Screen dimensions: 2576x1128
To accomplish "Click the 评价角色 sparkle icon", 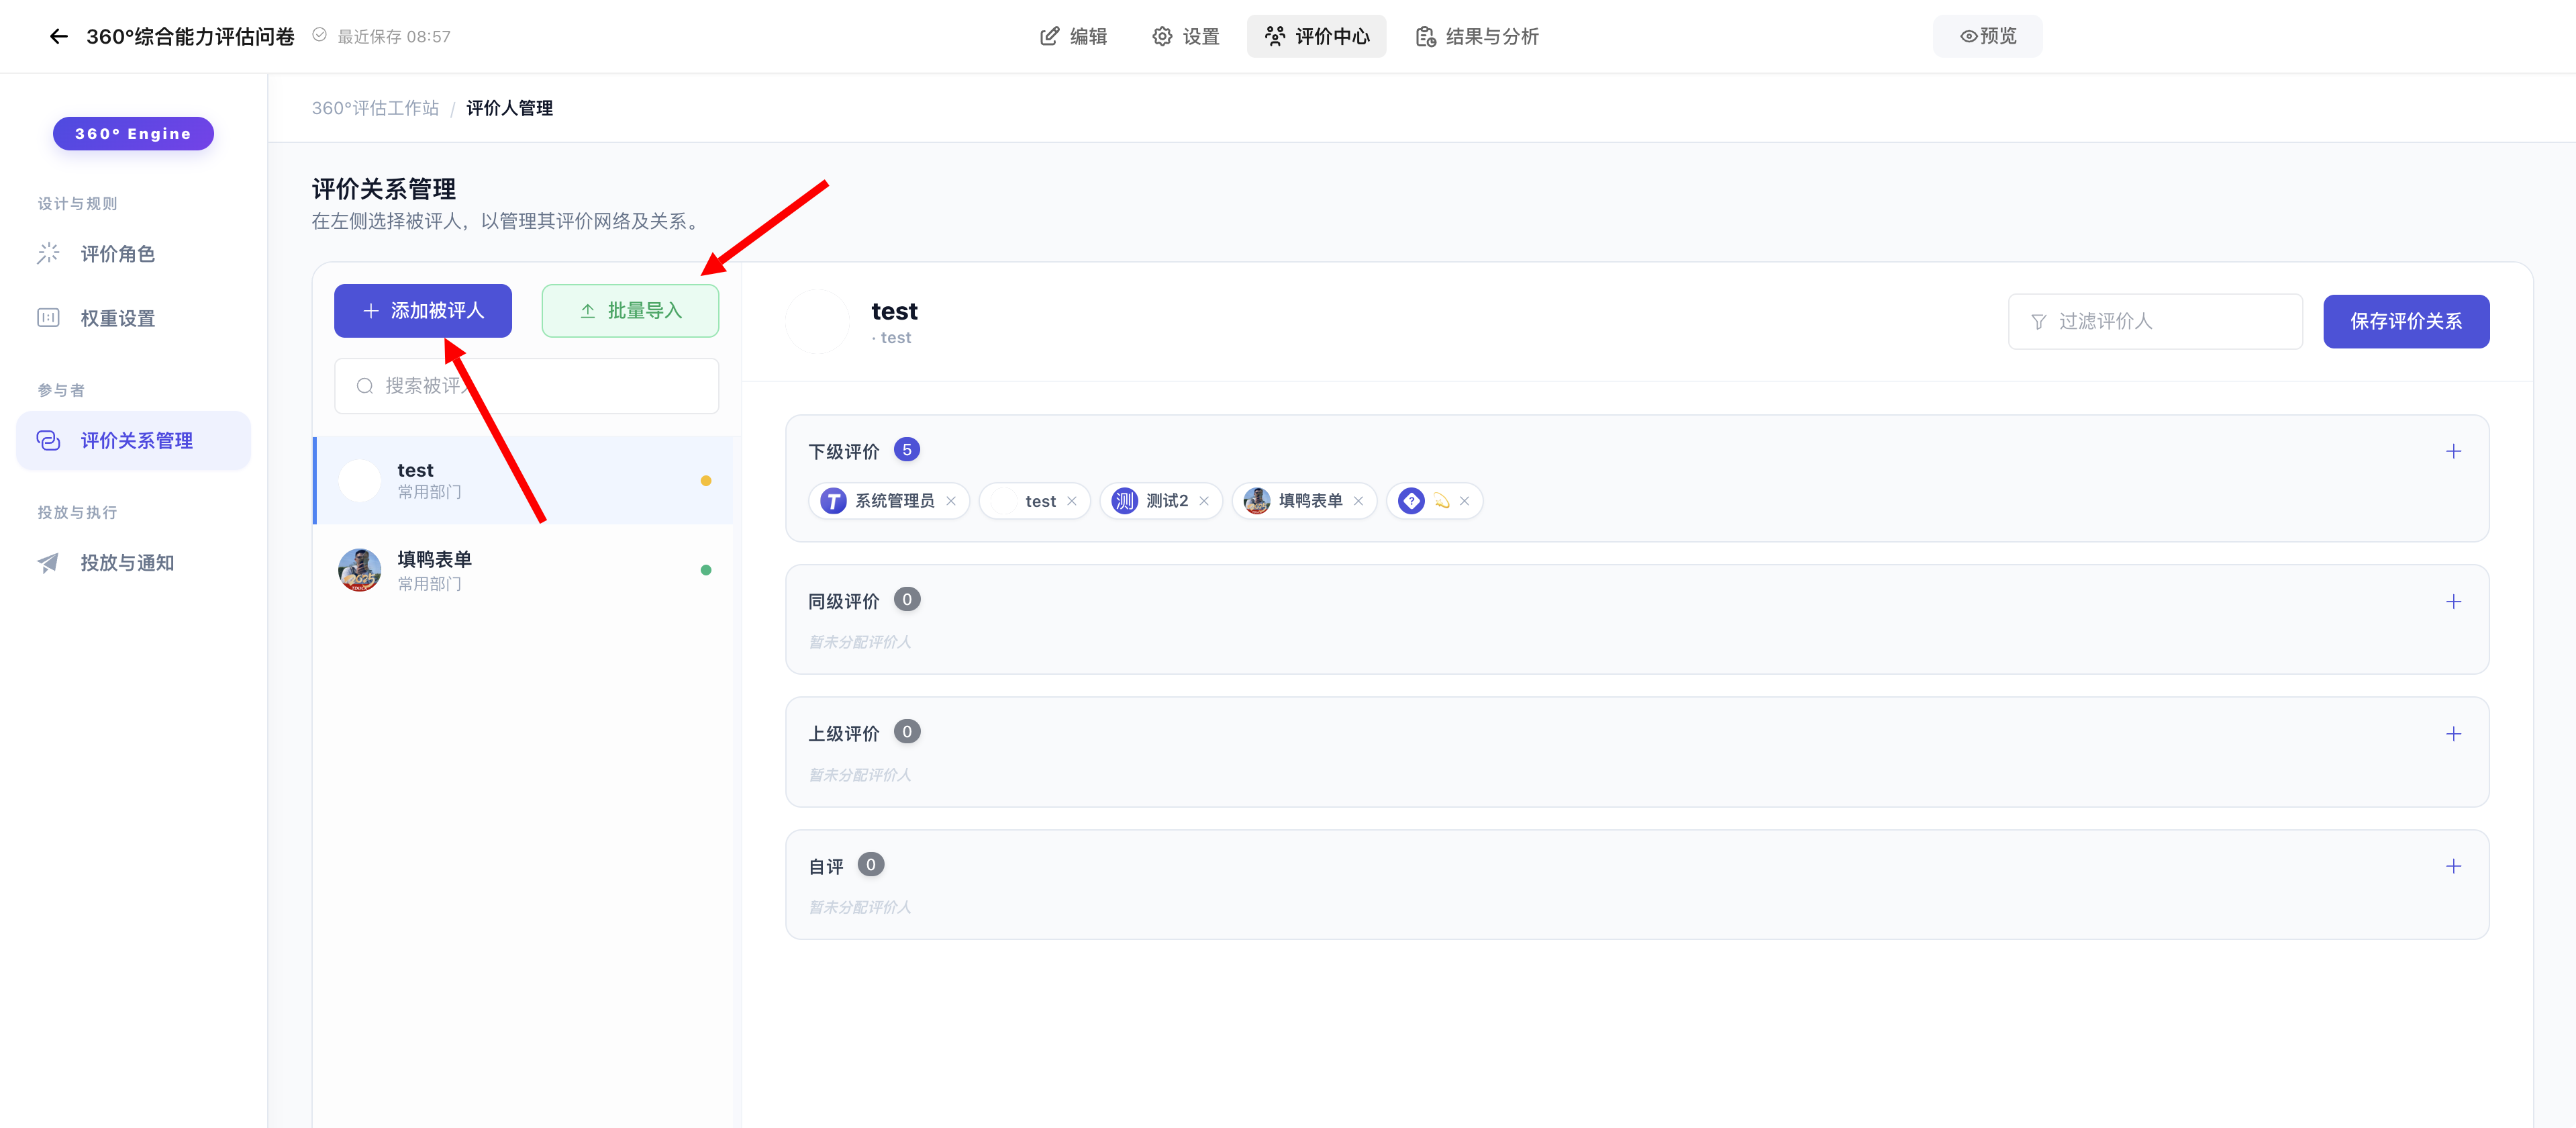I will (48, 254).
